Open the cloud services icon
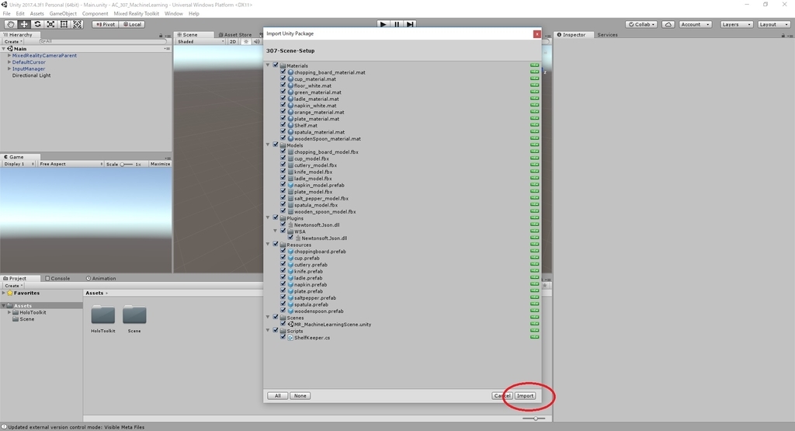The width and height of the screenshot is (795, 431). click(x=668, y=24)
